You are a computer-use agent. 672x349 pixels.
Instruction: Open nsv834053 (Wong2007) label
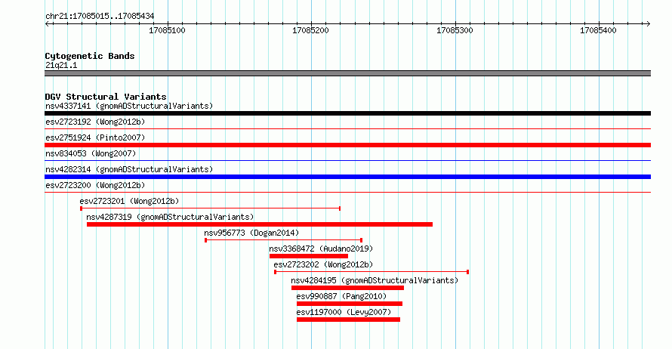tap(91, 153)
